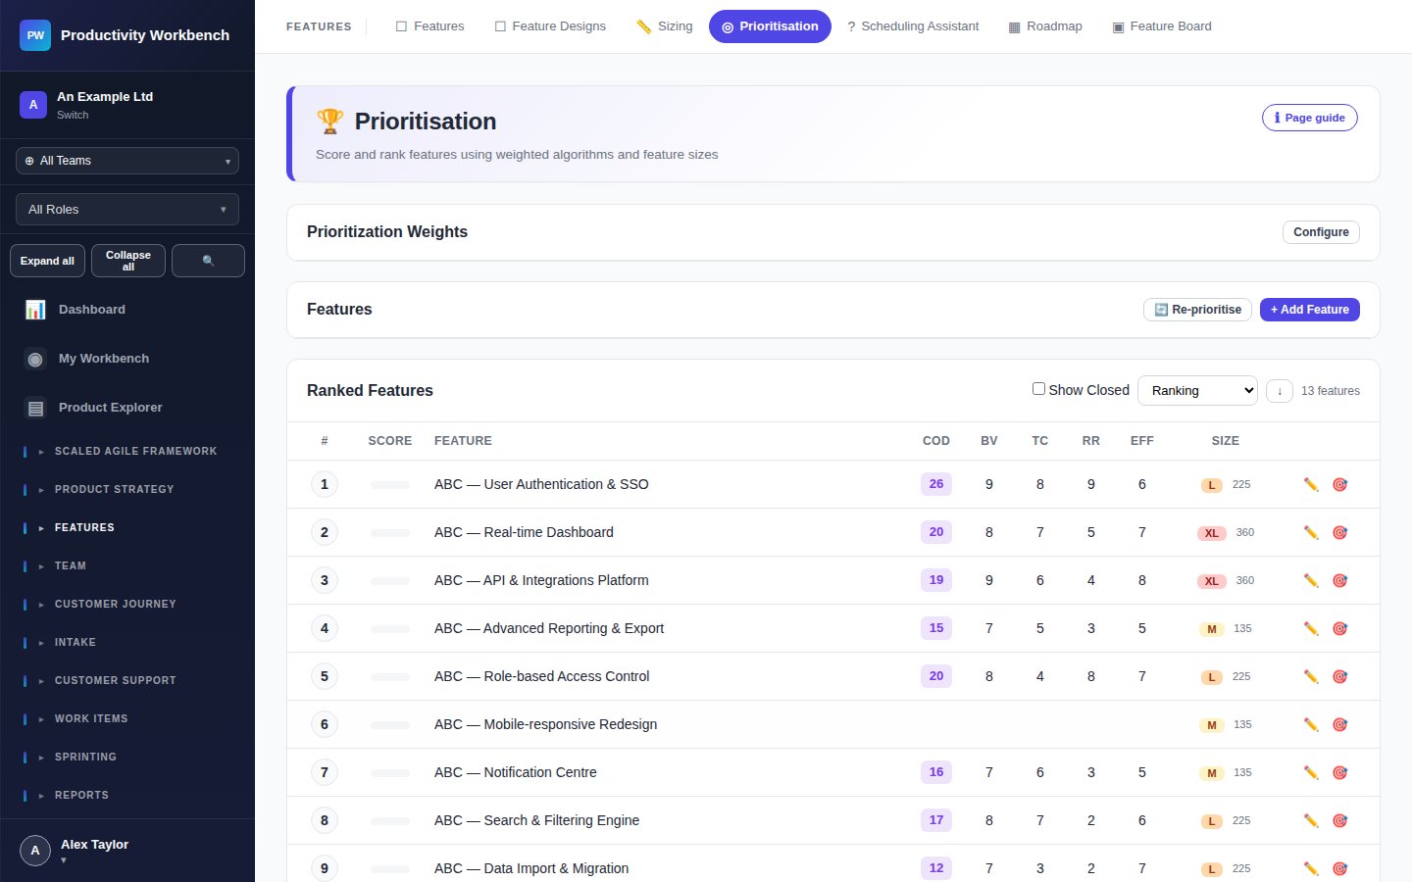Click the Add Feature button
The image size is (1412, 882).
(x=1310, y=310)
